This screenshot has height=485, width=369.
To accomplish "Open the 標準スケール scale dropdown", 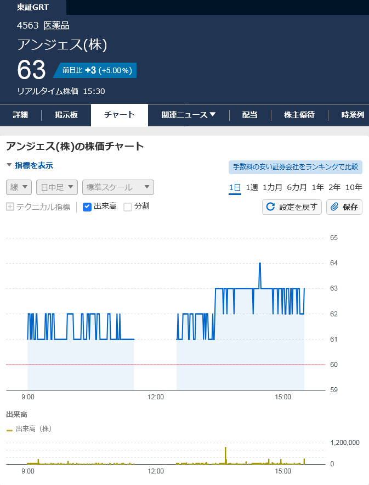I will point(118,187).
